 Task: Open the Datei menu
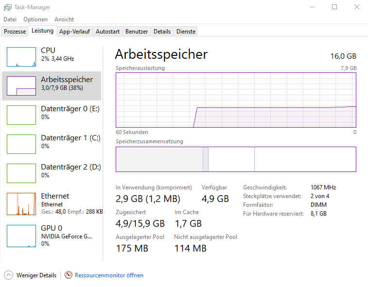pyautogui.click(x=10, y=19)
